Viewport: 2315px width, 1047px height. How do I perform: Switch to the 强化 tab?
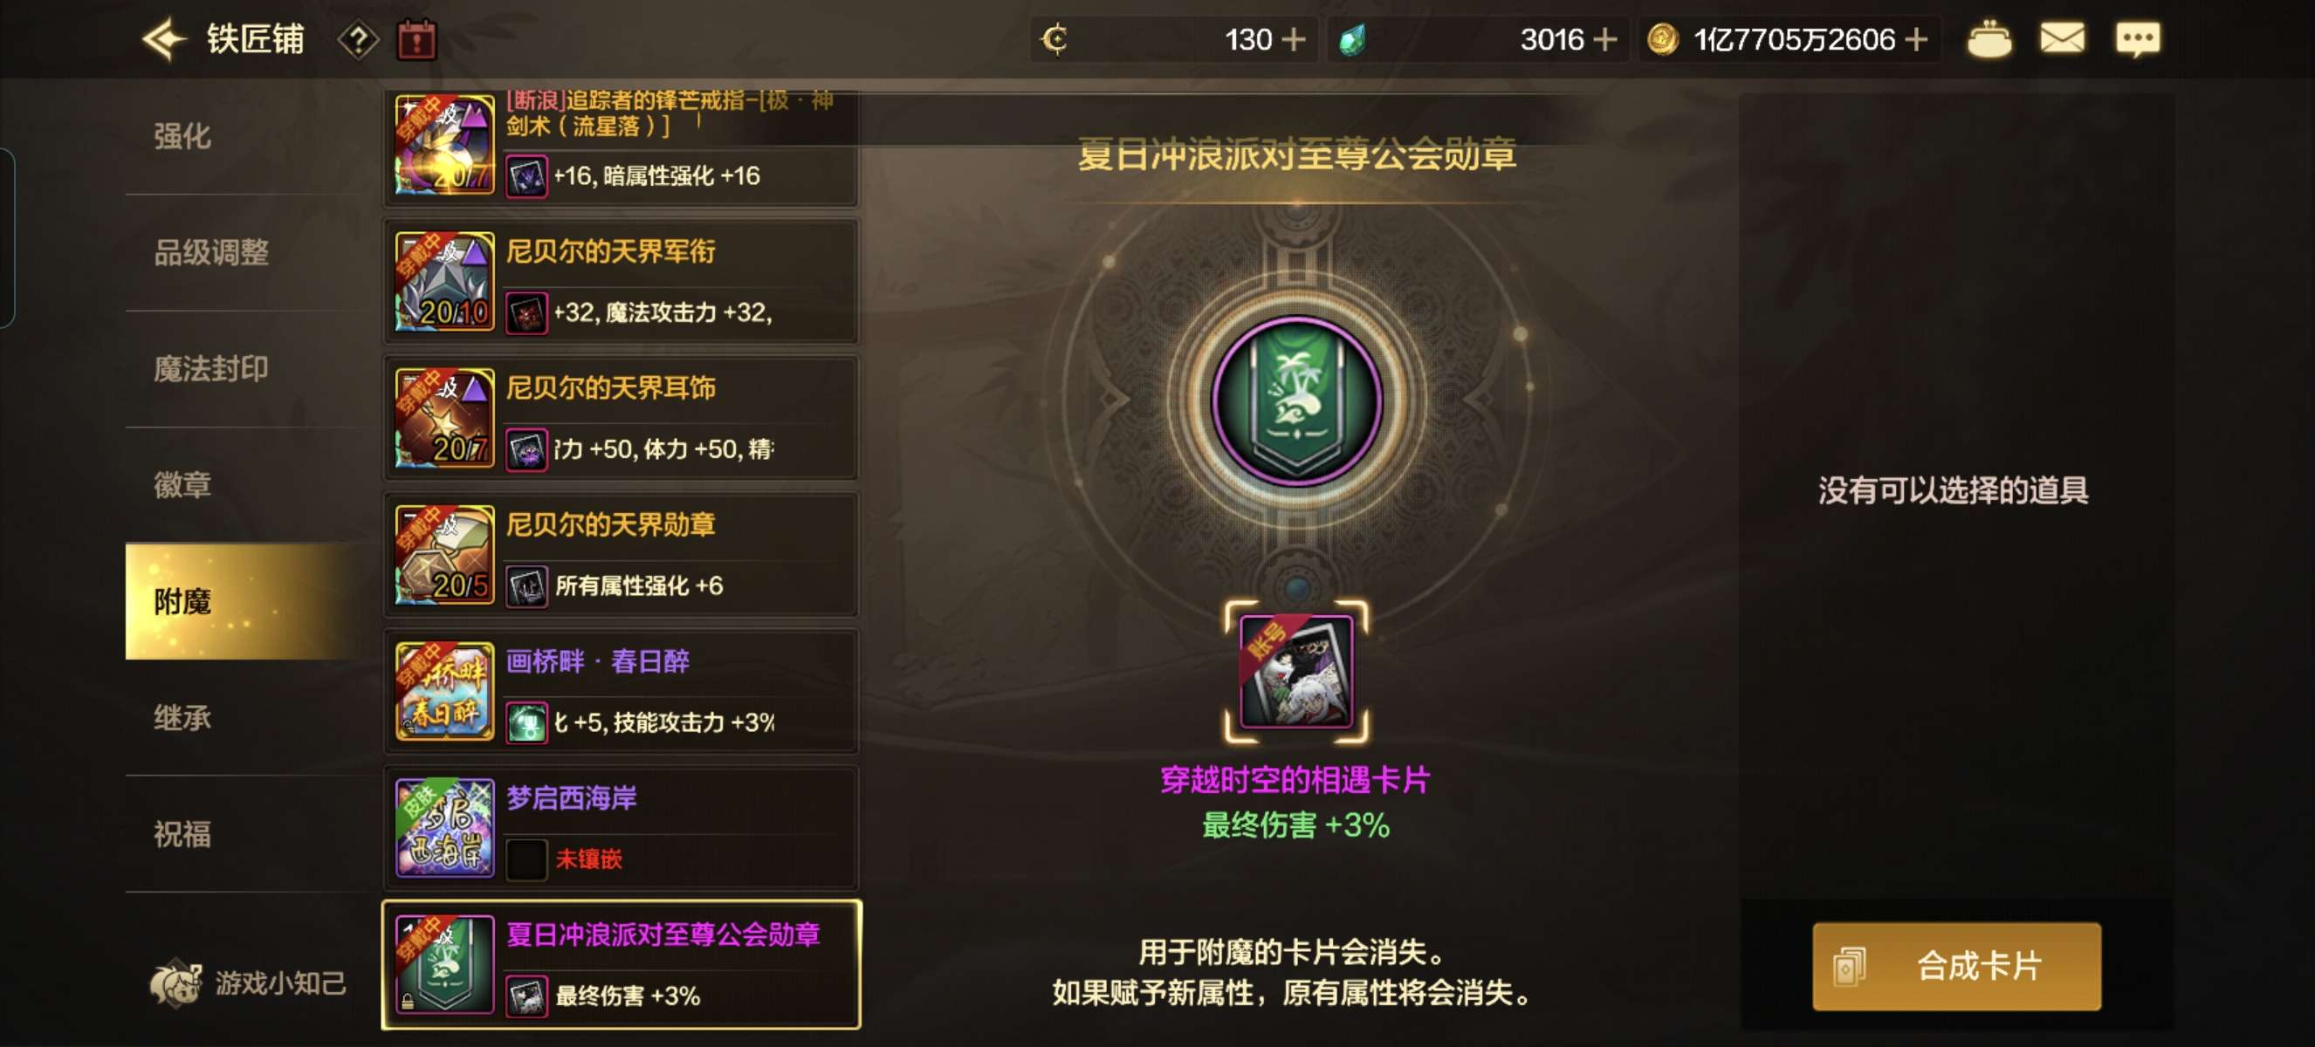(182, 136)
